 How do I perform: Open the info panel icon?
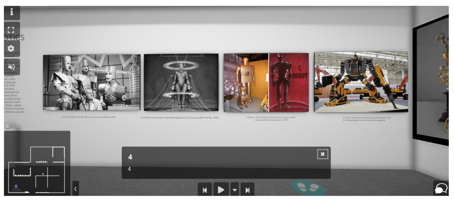pos(12,12)
